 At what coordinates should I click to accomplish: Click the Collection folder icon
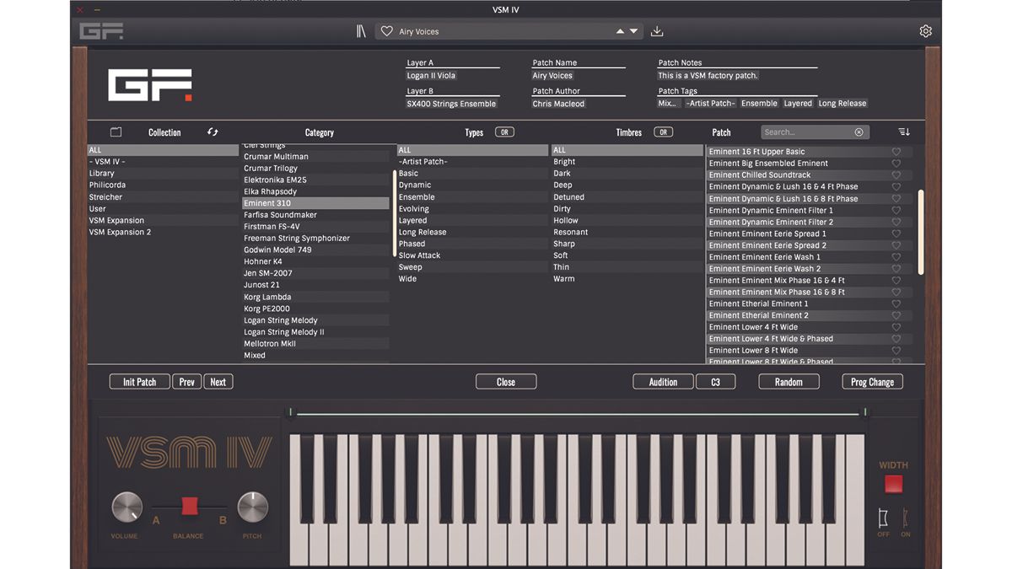point(116,132)
